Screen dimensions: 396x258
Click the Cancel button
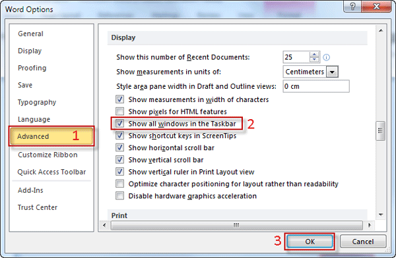(363, 242)
